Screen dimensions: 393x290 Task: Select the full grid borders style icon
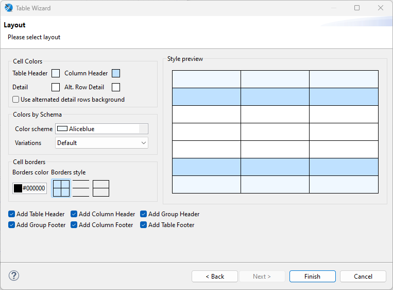[x=61, y=188]
